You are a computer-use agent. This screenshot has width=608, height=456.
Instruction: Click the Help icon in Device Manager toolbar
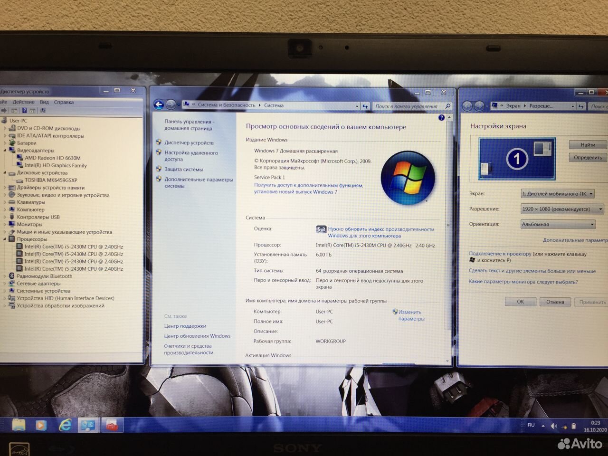click(24, 111)
